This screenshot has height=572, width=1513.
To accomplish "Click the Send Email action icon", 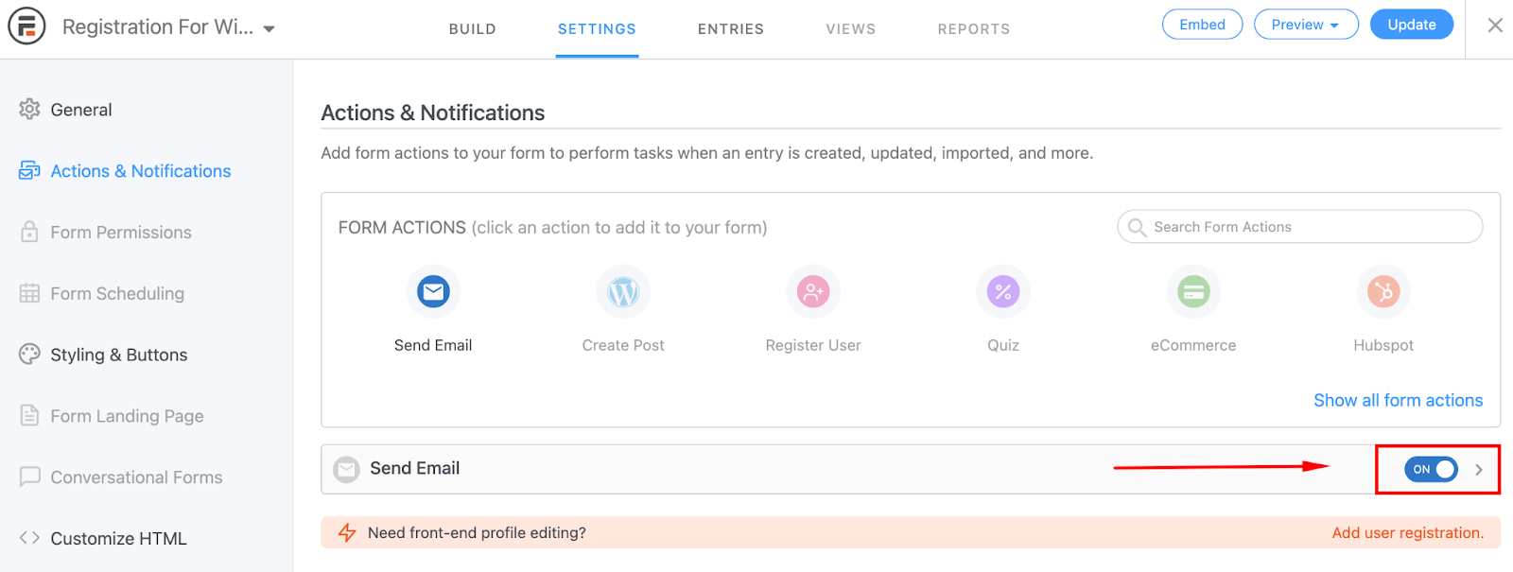I will coord(433,291).
